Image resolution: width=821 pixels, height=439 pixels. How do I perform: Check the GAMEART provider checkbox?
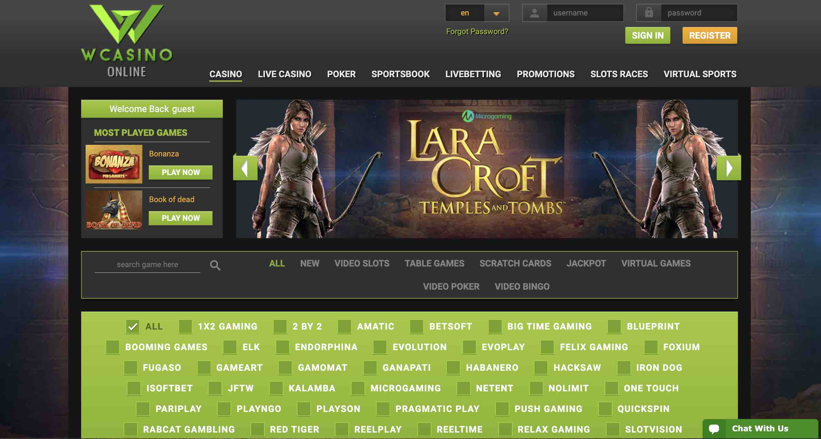click(x=204, y=368)
